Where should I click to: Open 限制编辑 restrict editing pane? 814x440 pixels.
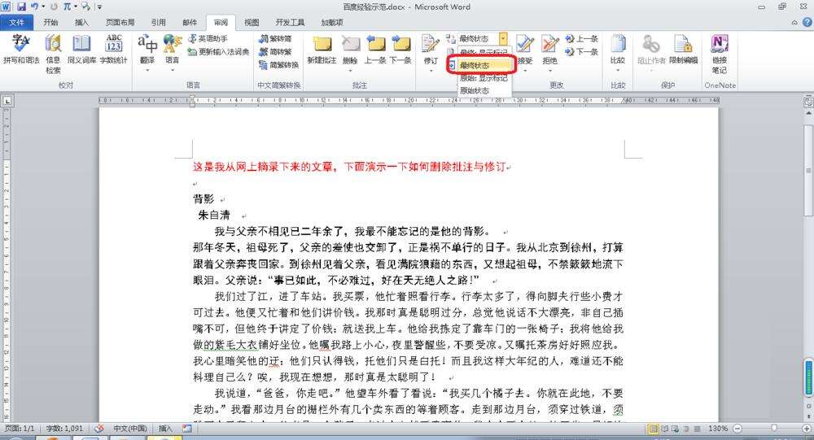[x=683, y=50]
